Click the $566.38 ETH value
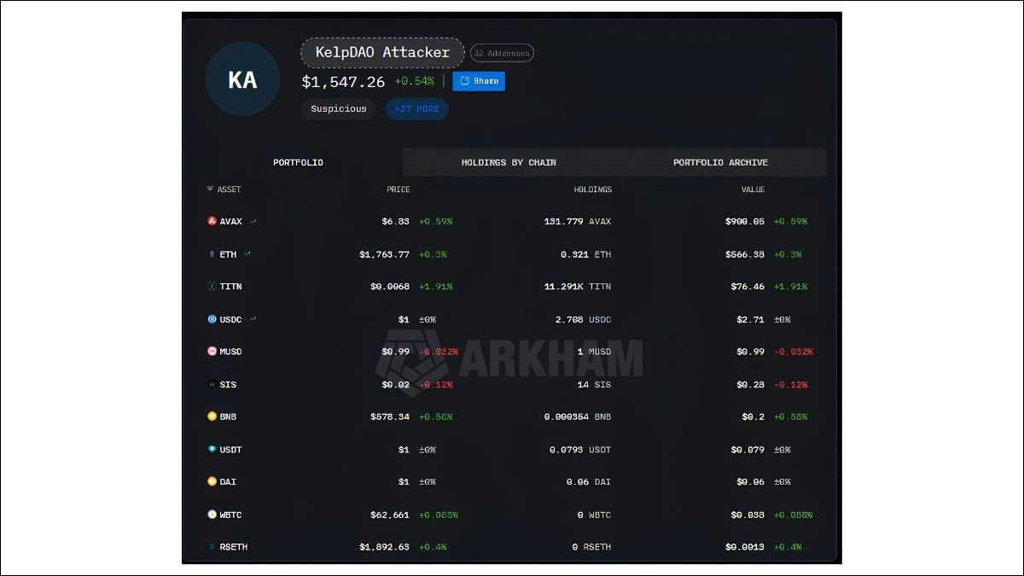 745,254
